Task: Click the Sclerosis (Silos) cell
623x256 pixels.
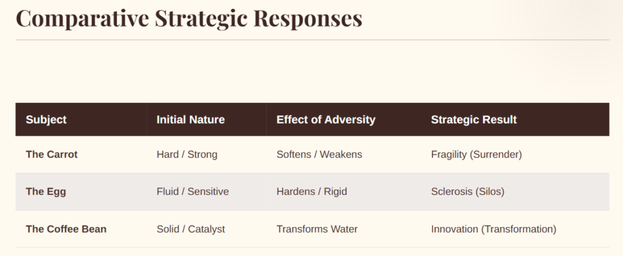Action: coord(468,192)
